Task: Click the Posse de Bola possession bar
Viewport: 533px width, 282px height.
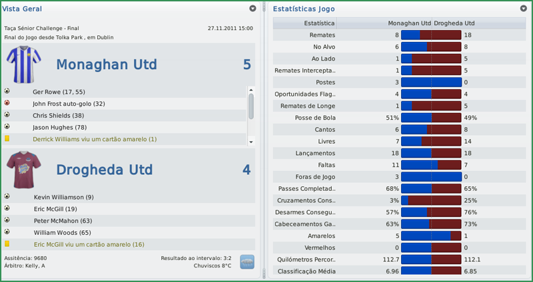Action: tap(431, 118)
